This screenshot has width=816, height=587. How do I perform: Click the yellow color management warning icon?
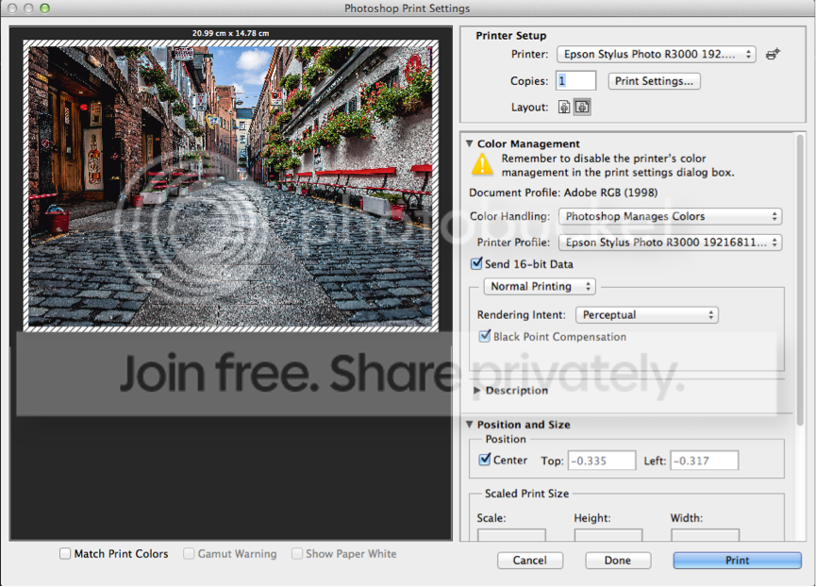click(482, 165)
